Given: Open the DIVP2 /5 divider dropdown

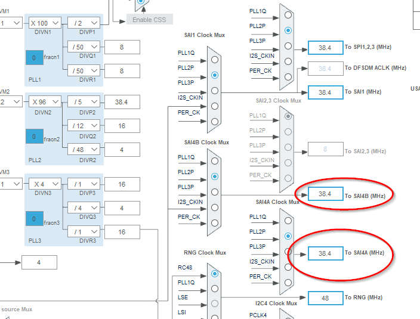Looking at the screenshot, I should click(84, 102).
